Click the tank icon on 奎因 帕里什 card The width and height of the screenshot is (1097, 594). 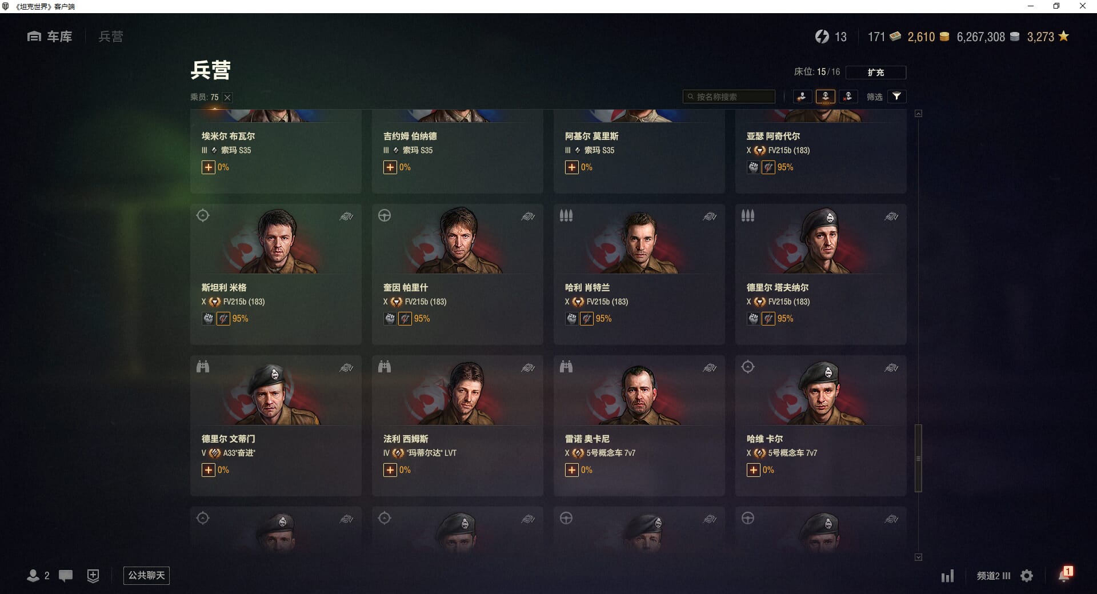coord(528,216)
